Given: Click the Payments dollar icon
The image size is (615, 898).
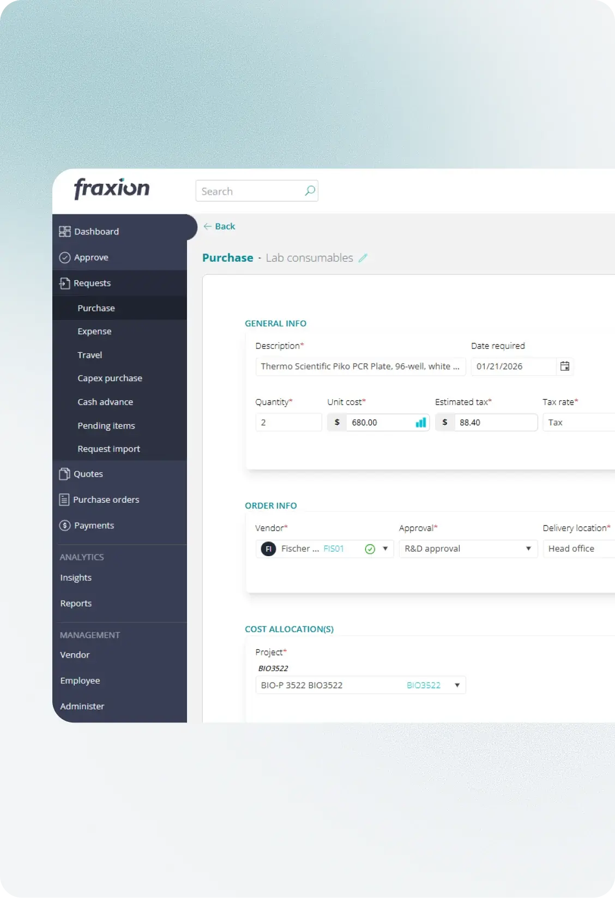Looking at the screenshot, I should click(x=65, y=525).
